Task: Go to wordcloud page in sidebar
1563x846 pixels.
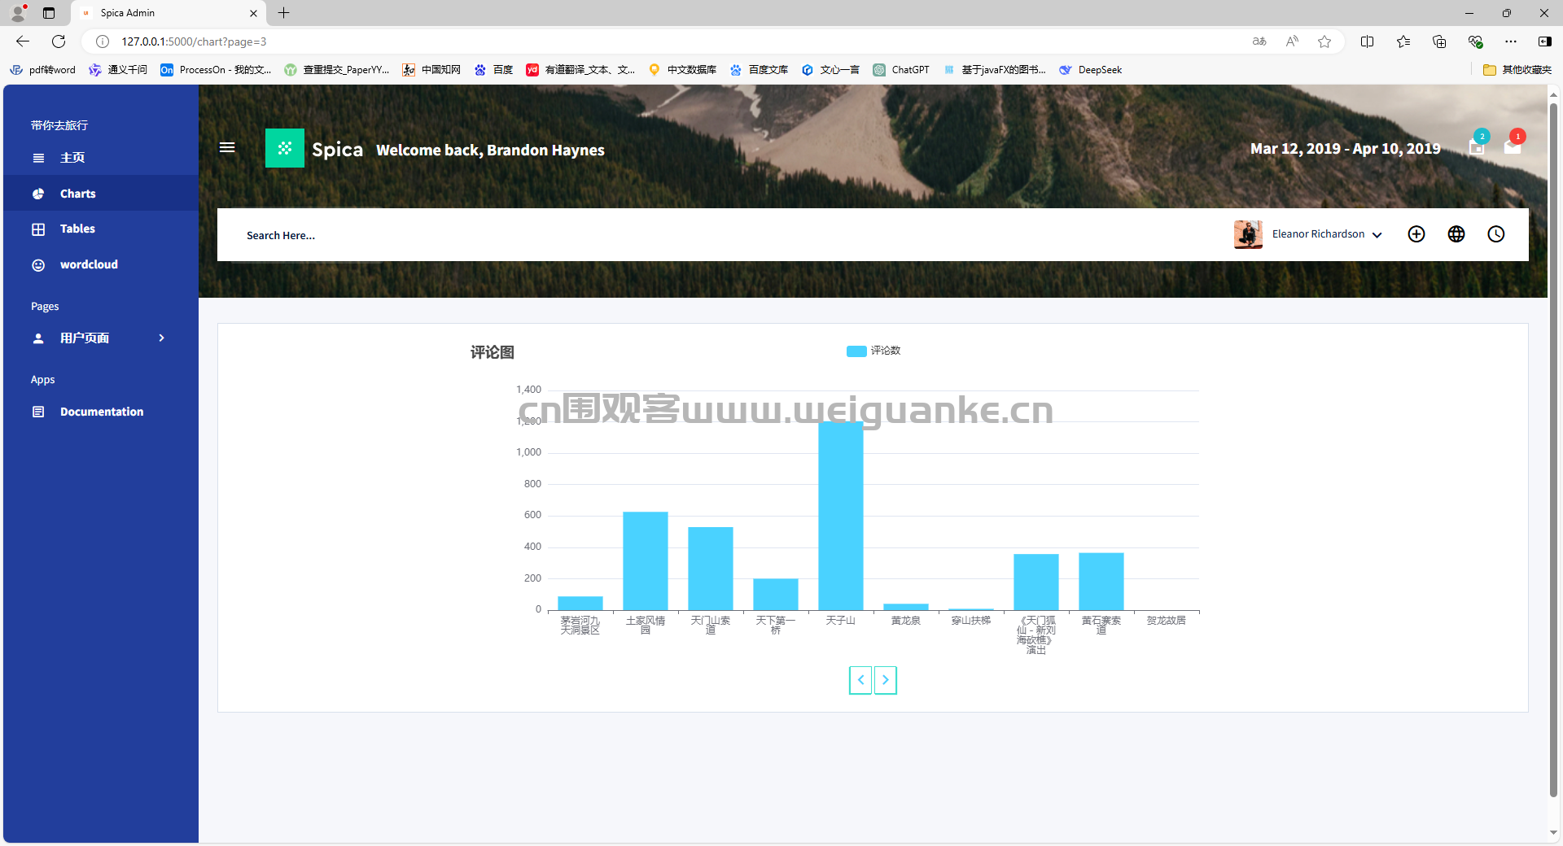Action: 89,264
